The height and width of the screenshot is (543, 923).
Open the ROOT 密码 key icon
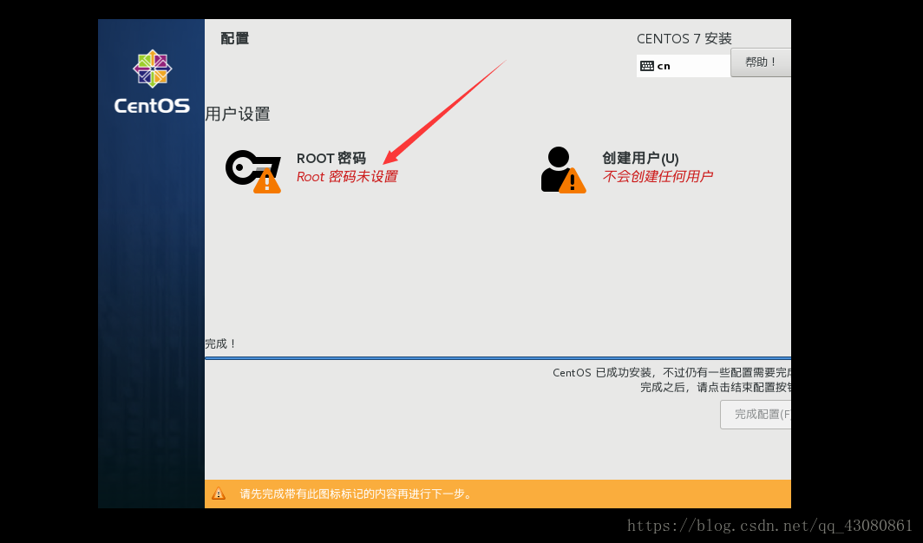pyautogui.click(x=253, y=171)
